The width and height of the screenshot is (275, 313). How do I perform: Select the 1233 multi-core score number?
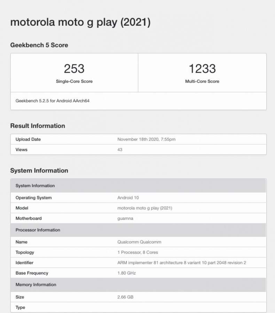pyautogui.click(x=202, y=69)
